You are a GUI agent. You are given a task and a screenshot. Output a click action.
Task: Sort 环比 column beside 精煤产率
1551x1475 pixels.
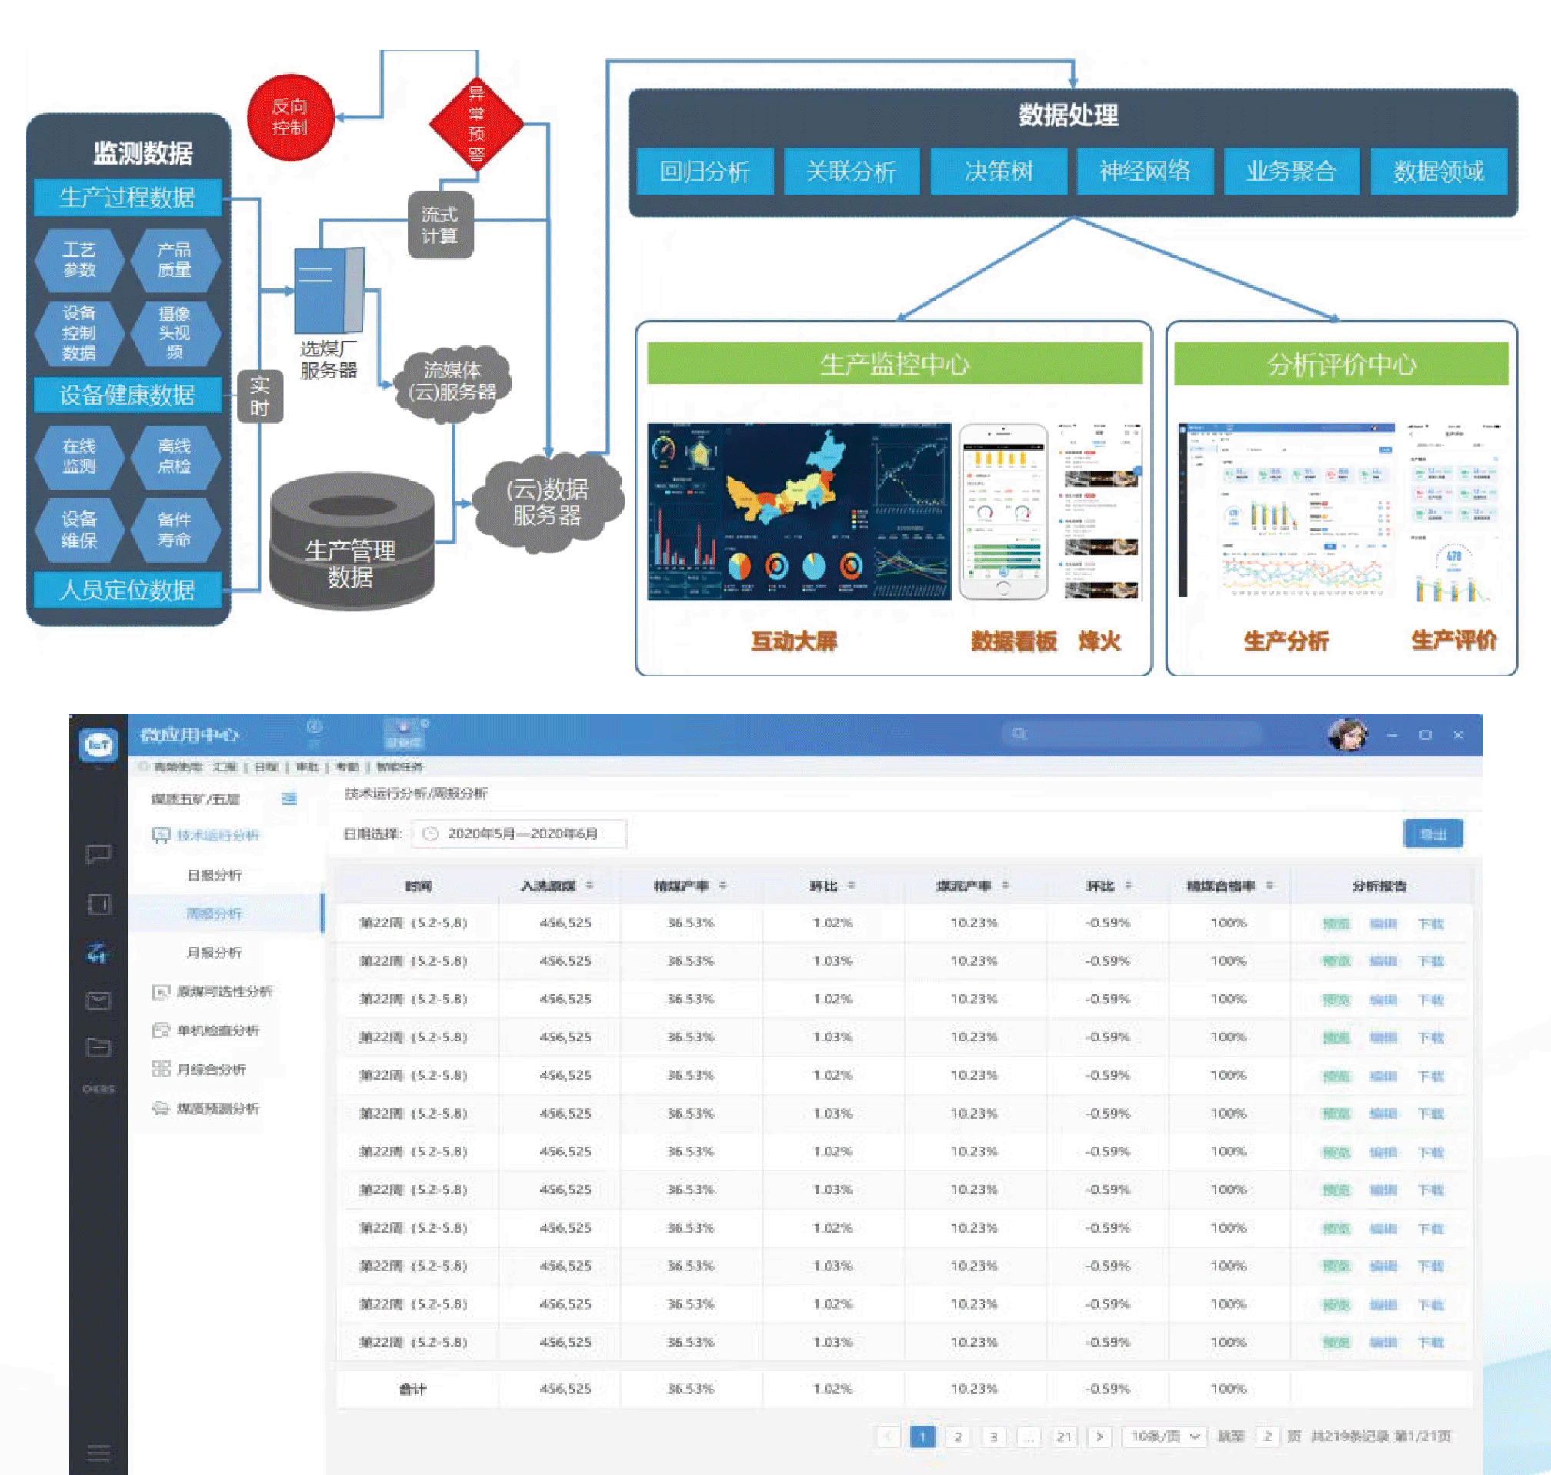pos(851,885)
